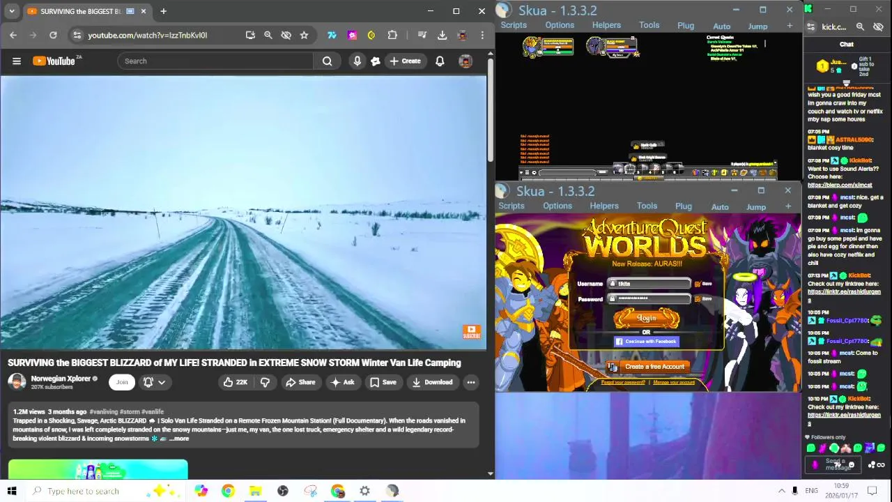The width and height of the screenshot is (892, 502).
Task: View site information icon in address bar
Action: (x=77, y=35)
